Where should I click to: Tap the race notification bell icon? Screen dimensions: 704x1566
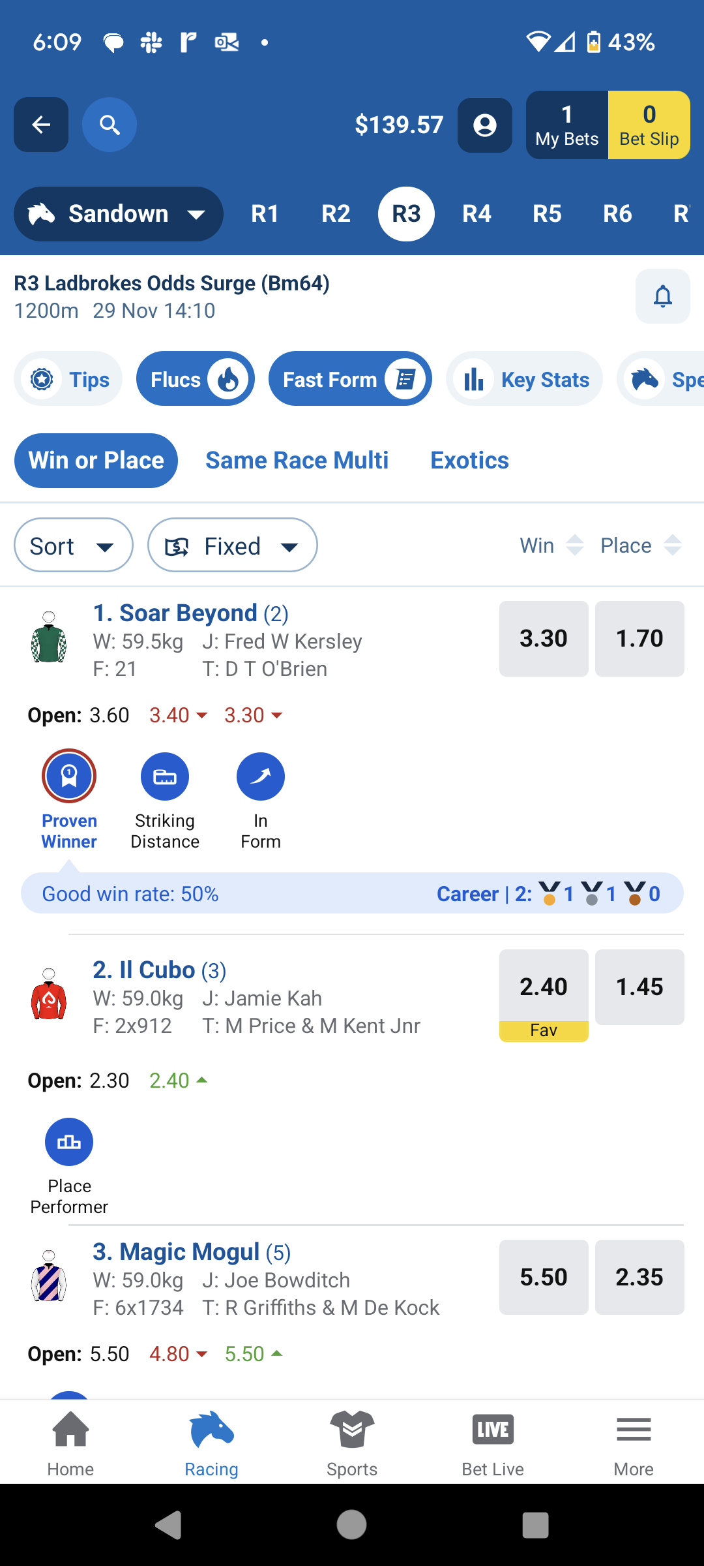[x=662, y=296]
